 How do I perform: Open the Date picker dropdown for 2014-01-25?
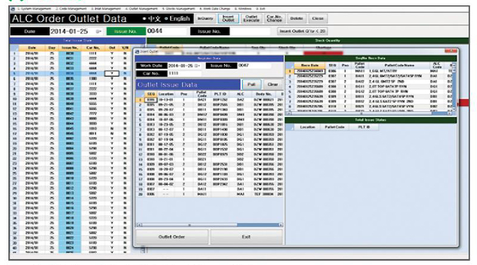pyautogui.click(x=99, y=32)
